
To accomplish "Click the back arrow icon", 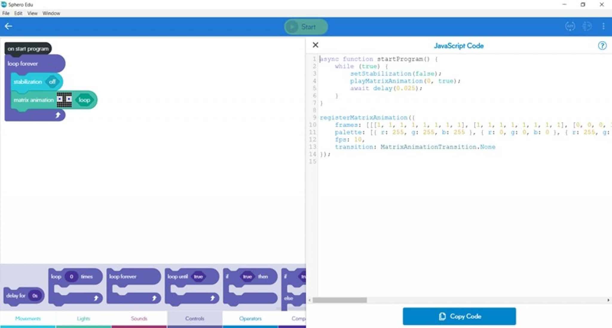I will point(8,26).
